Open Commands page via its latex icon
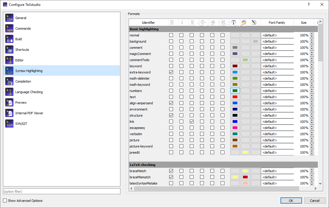This screenshot has width=329, height=208. [x=9, y=28]
